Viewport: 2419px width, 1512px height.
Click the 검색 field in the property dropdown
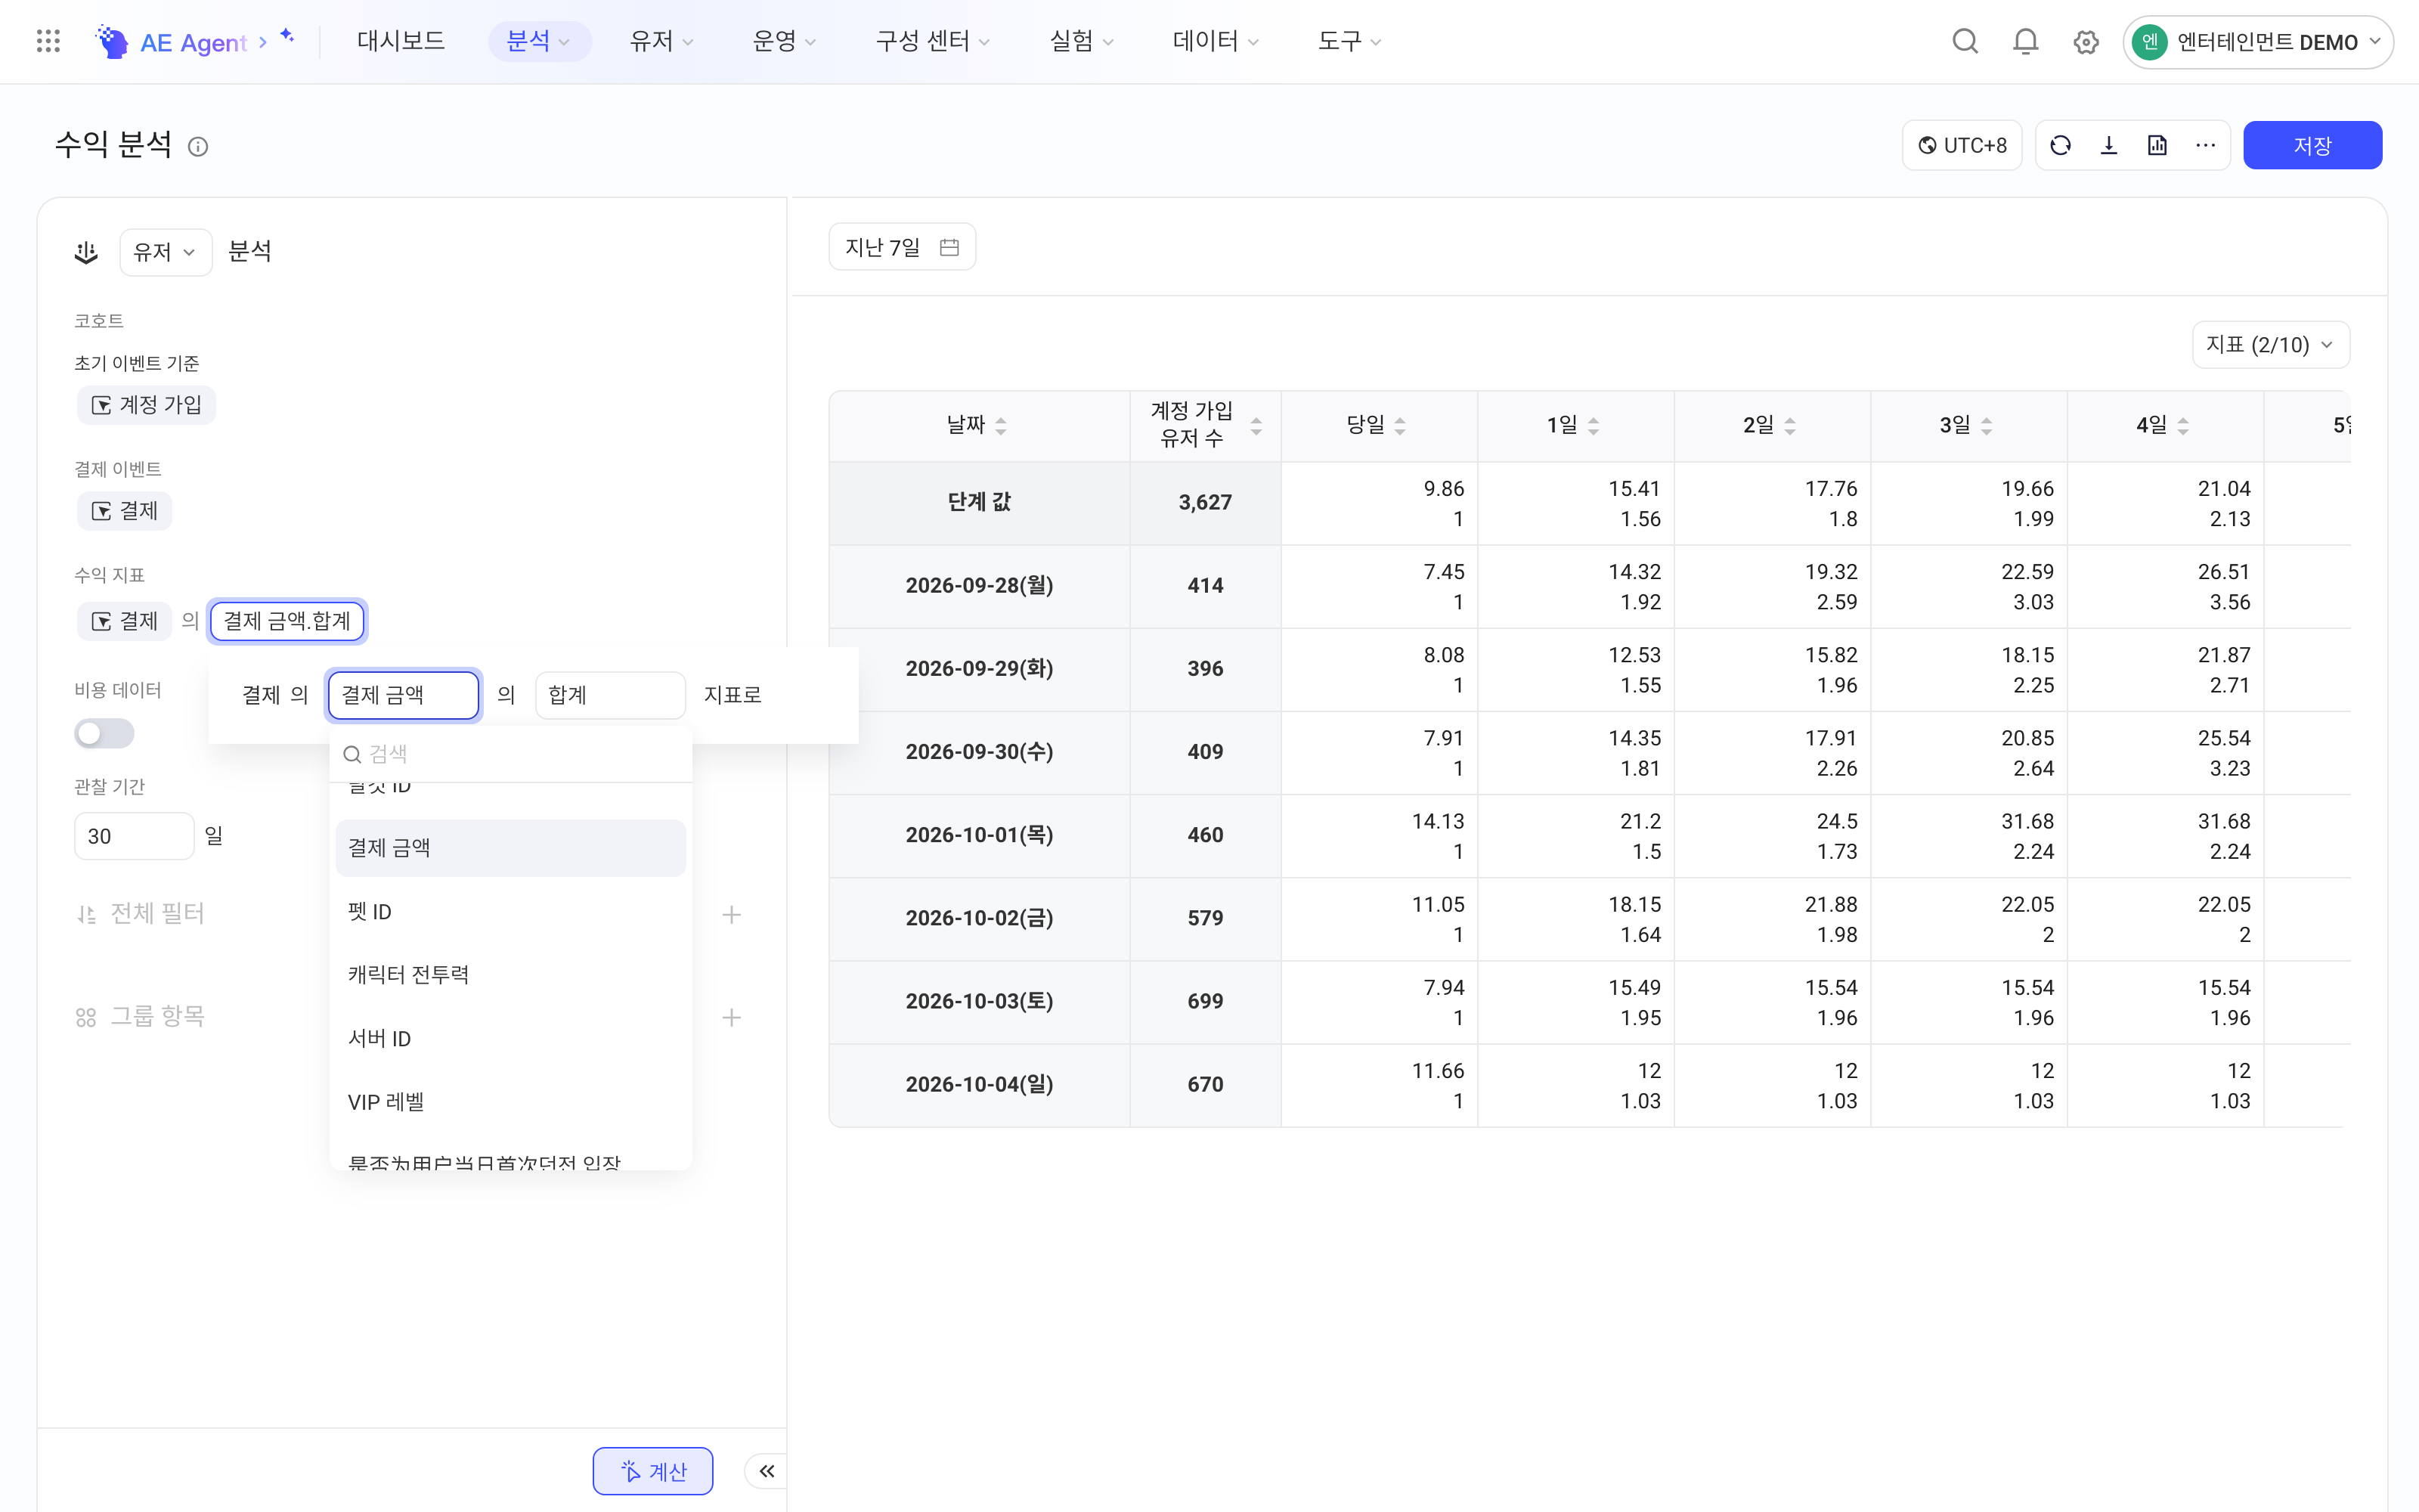tap(511, 754)
